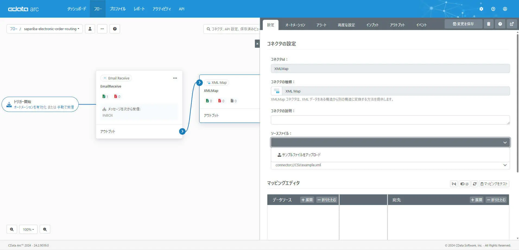
Task: Open the settings gear in the top bar
Action: pyautogui.click(x=481, y=9)
